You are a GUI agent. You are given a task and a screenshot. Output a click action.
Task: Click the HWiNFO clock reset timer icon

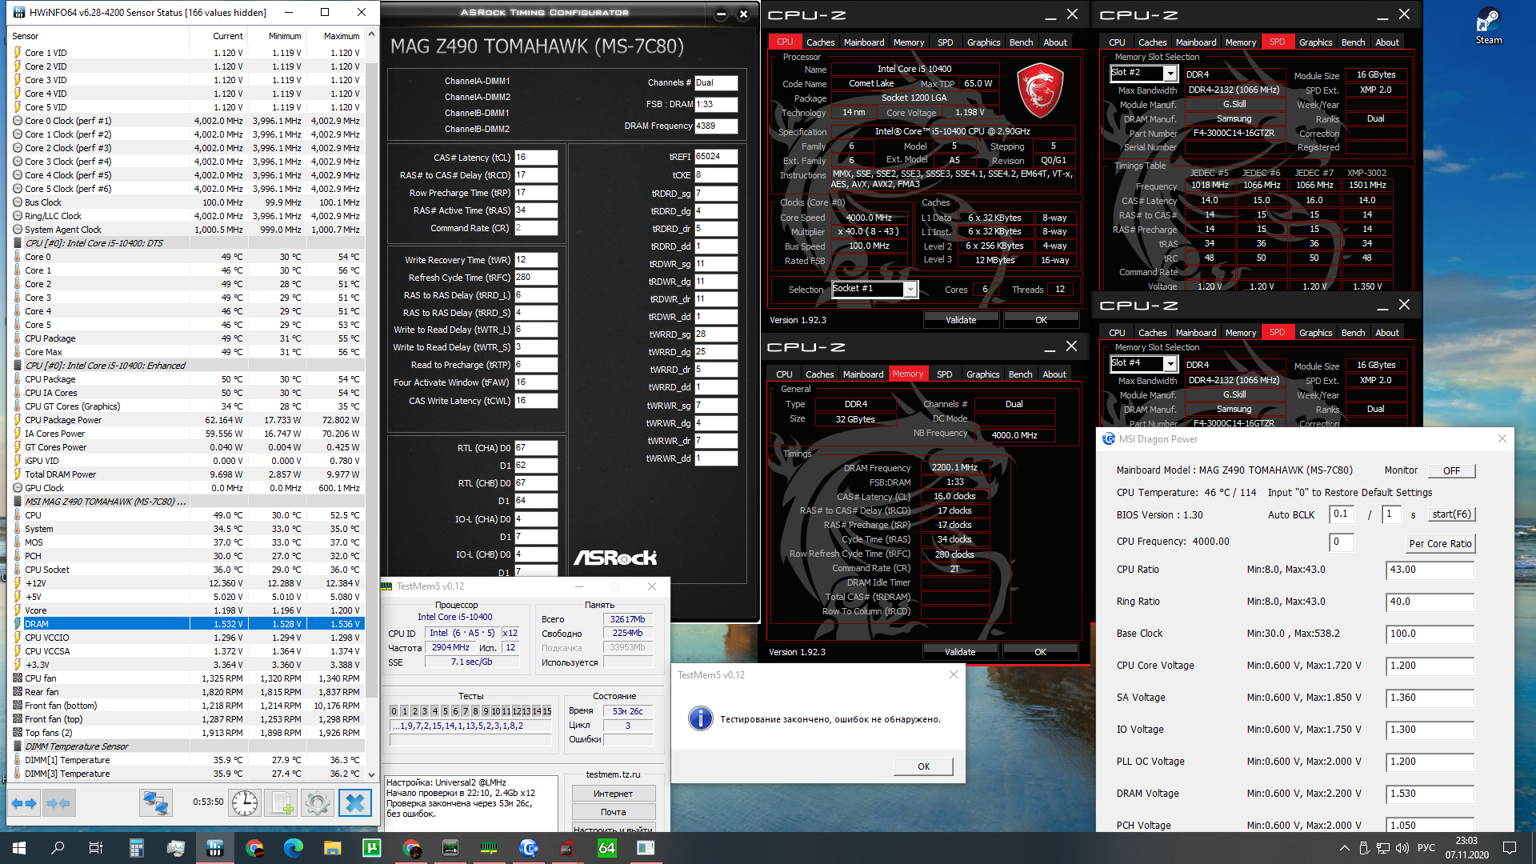click(245, 802)
